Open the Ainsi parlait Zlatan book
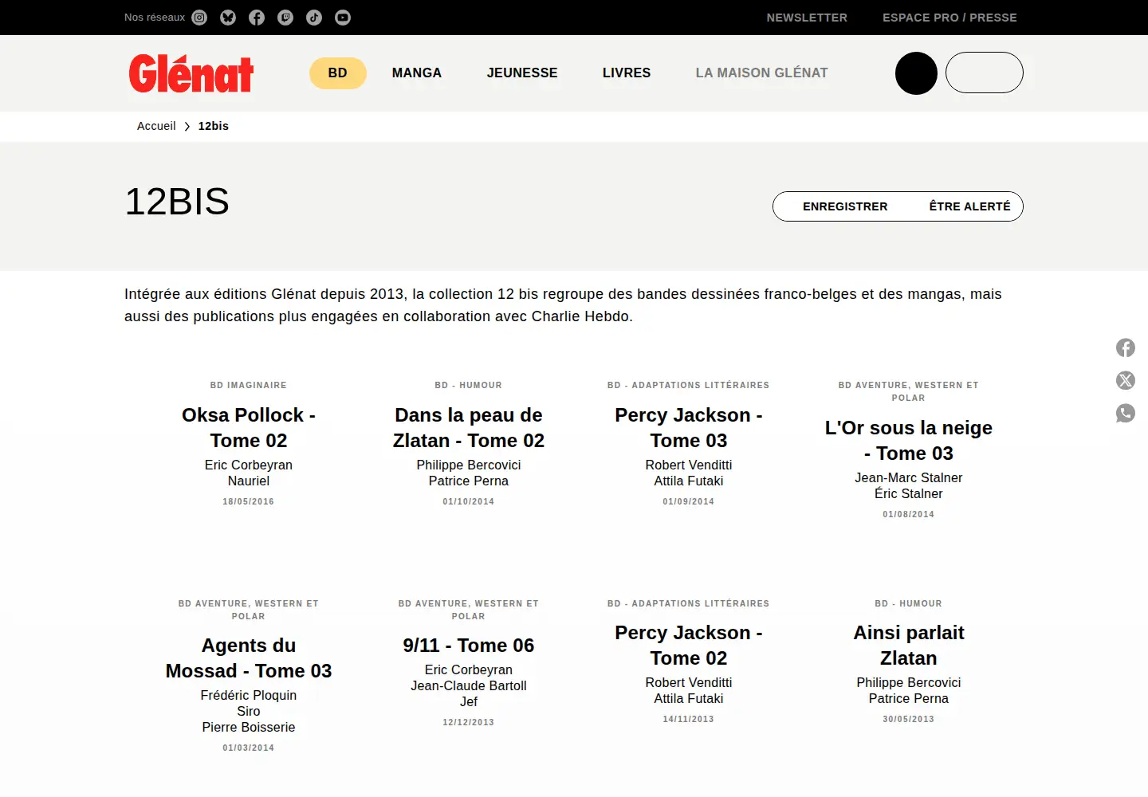Image resolution: width=1148 pixels, height=797 pixels. click(909, 646)
